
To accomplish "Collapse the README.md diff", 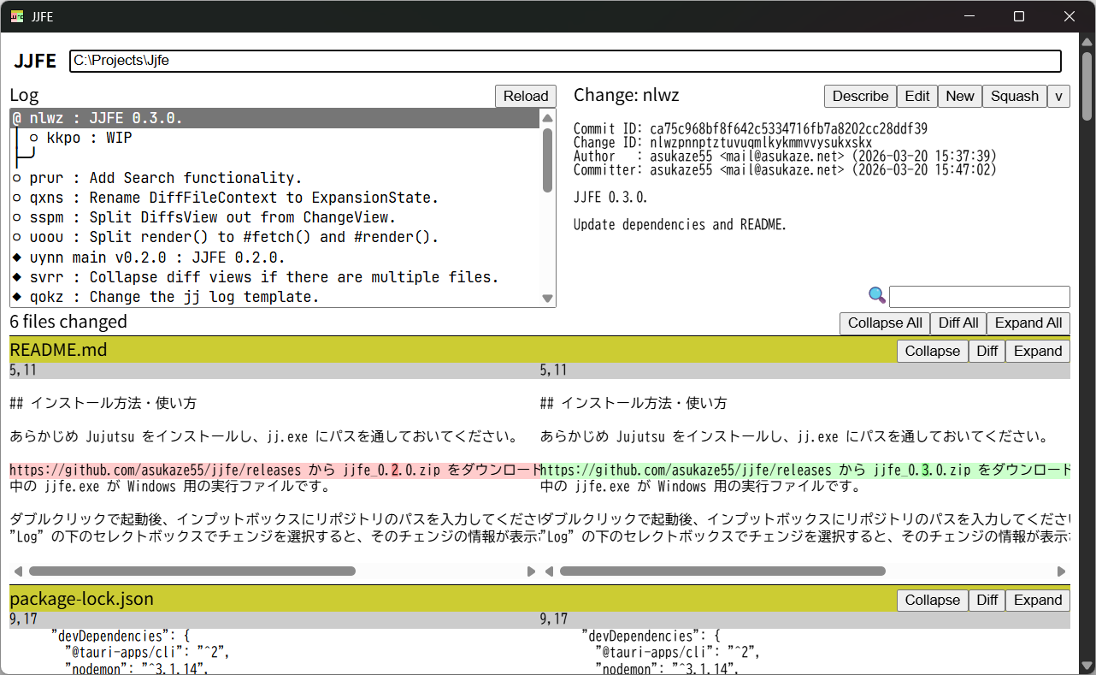I will (933, 351).
